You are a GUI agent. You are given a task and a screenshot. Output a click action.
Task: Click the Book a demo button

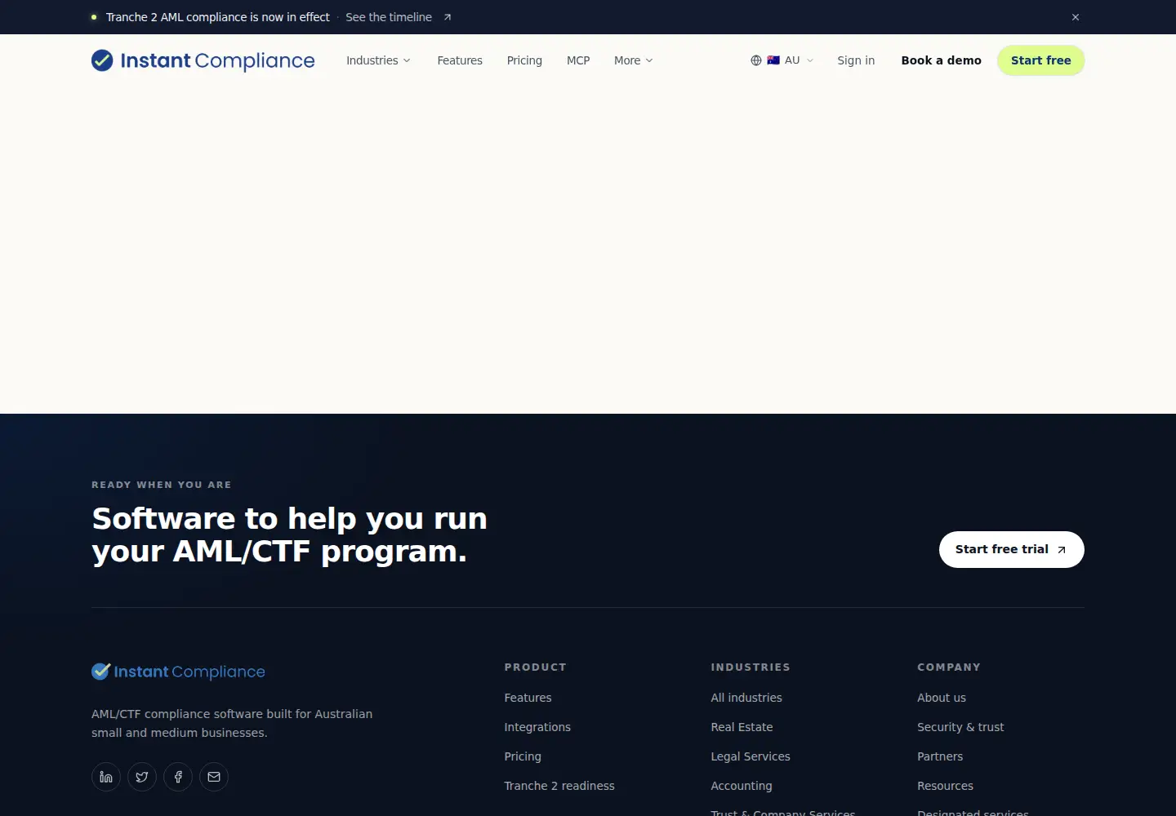point(942,60)
